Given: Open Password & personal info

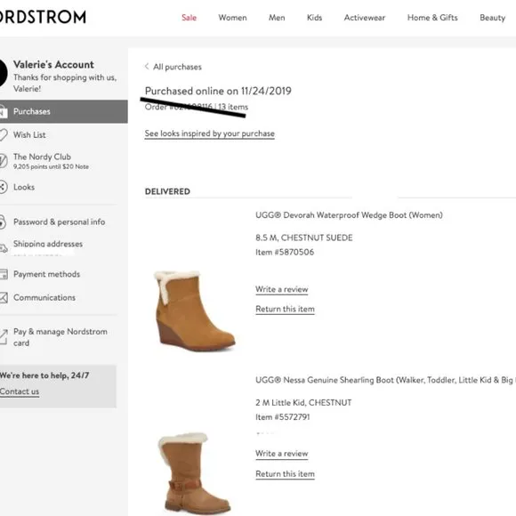Looking at the screenshot, I should (x=60, y=222).
